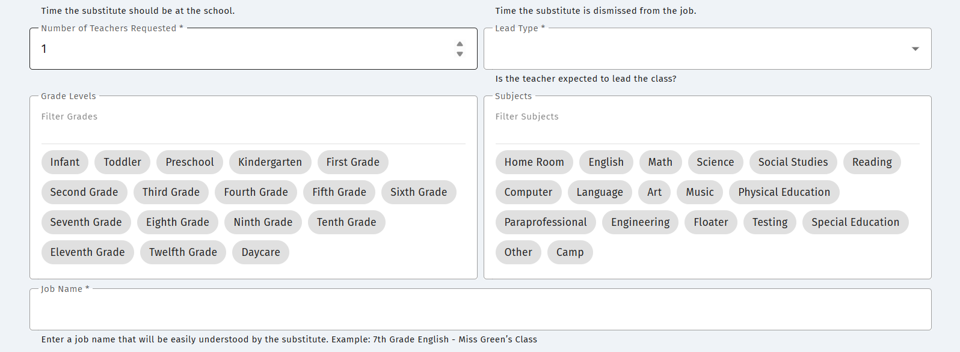Select the Special Education subject chip

coord(855,222)
